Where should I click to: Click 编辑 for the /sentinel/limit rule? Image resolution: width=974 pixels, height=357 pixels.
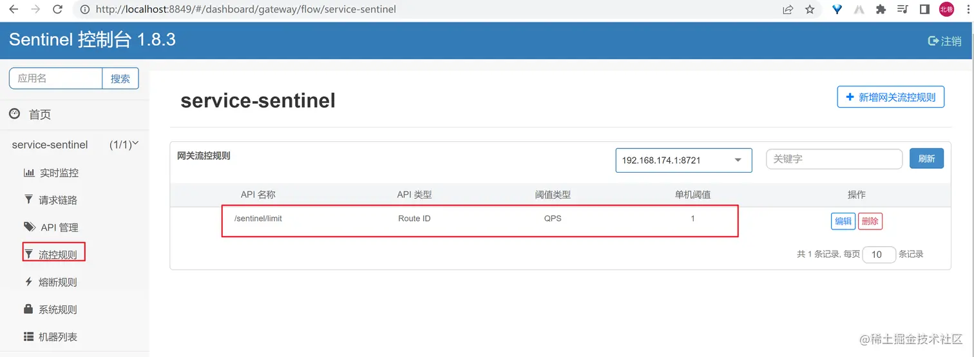click(843, 221)
